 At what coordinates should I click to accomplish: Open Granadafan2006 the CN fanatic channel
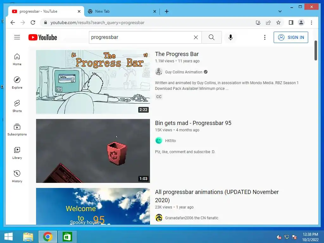point(191,218)
